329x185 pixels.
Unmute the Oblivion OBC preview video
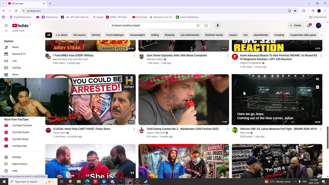pos(317,79)
